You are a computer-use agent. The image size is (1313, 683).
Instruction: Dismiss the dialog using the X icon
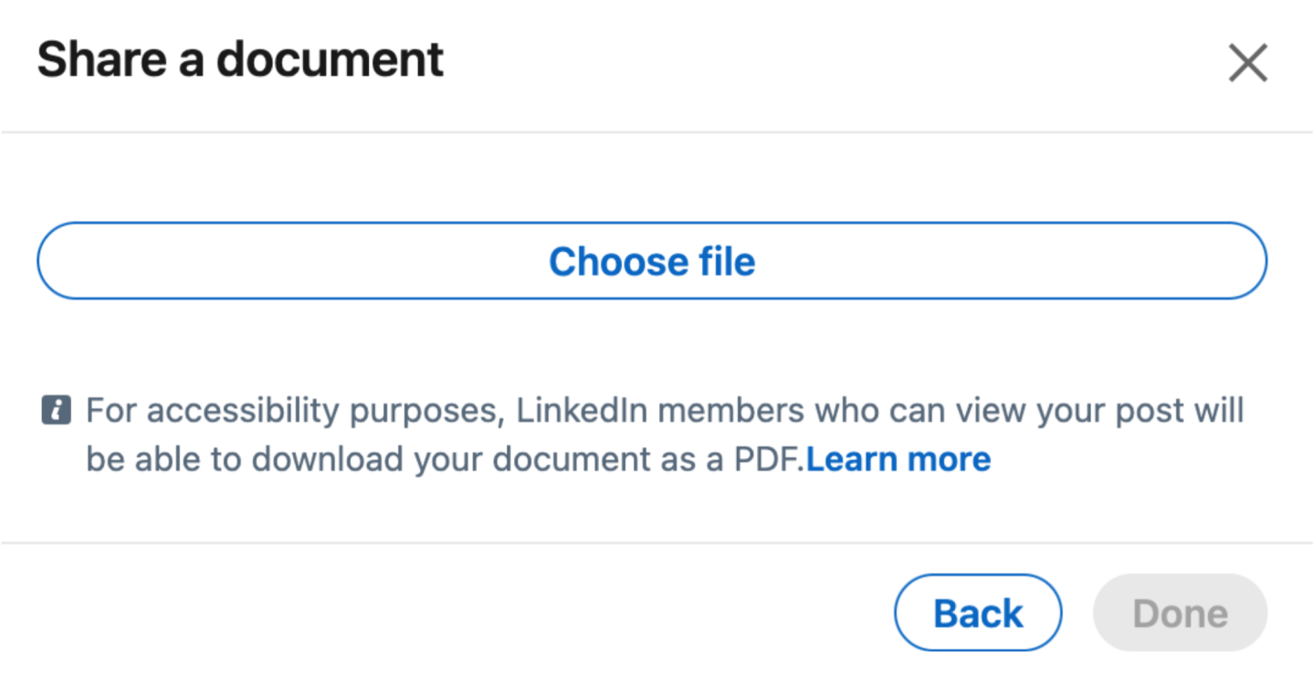(x=1247, y=64)
